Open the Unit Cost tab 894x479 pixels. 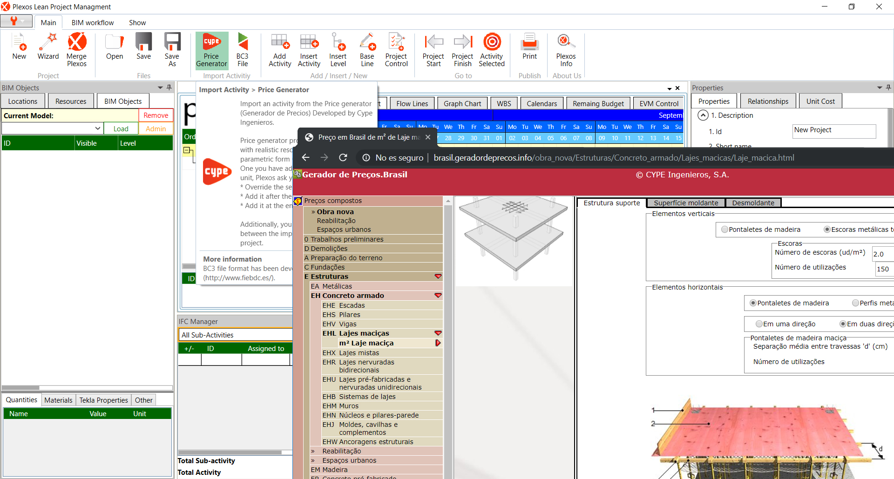[x=820, y=101]
